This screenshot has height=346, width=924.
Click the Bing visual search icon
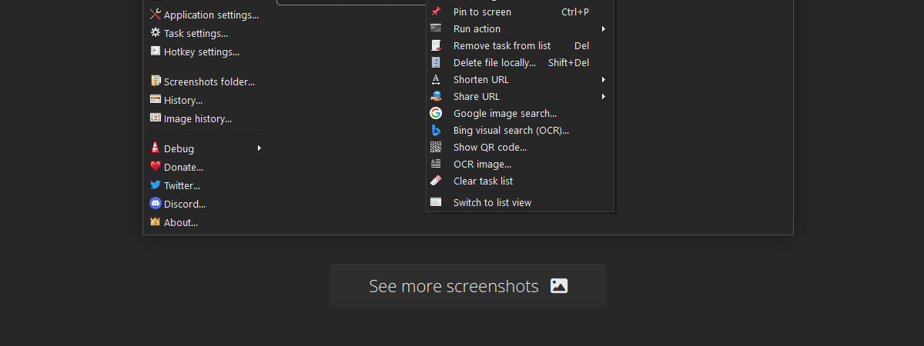(436, 130)
